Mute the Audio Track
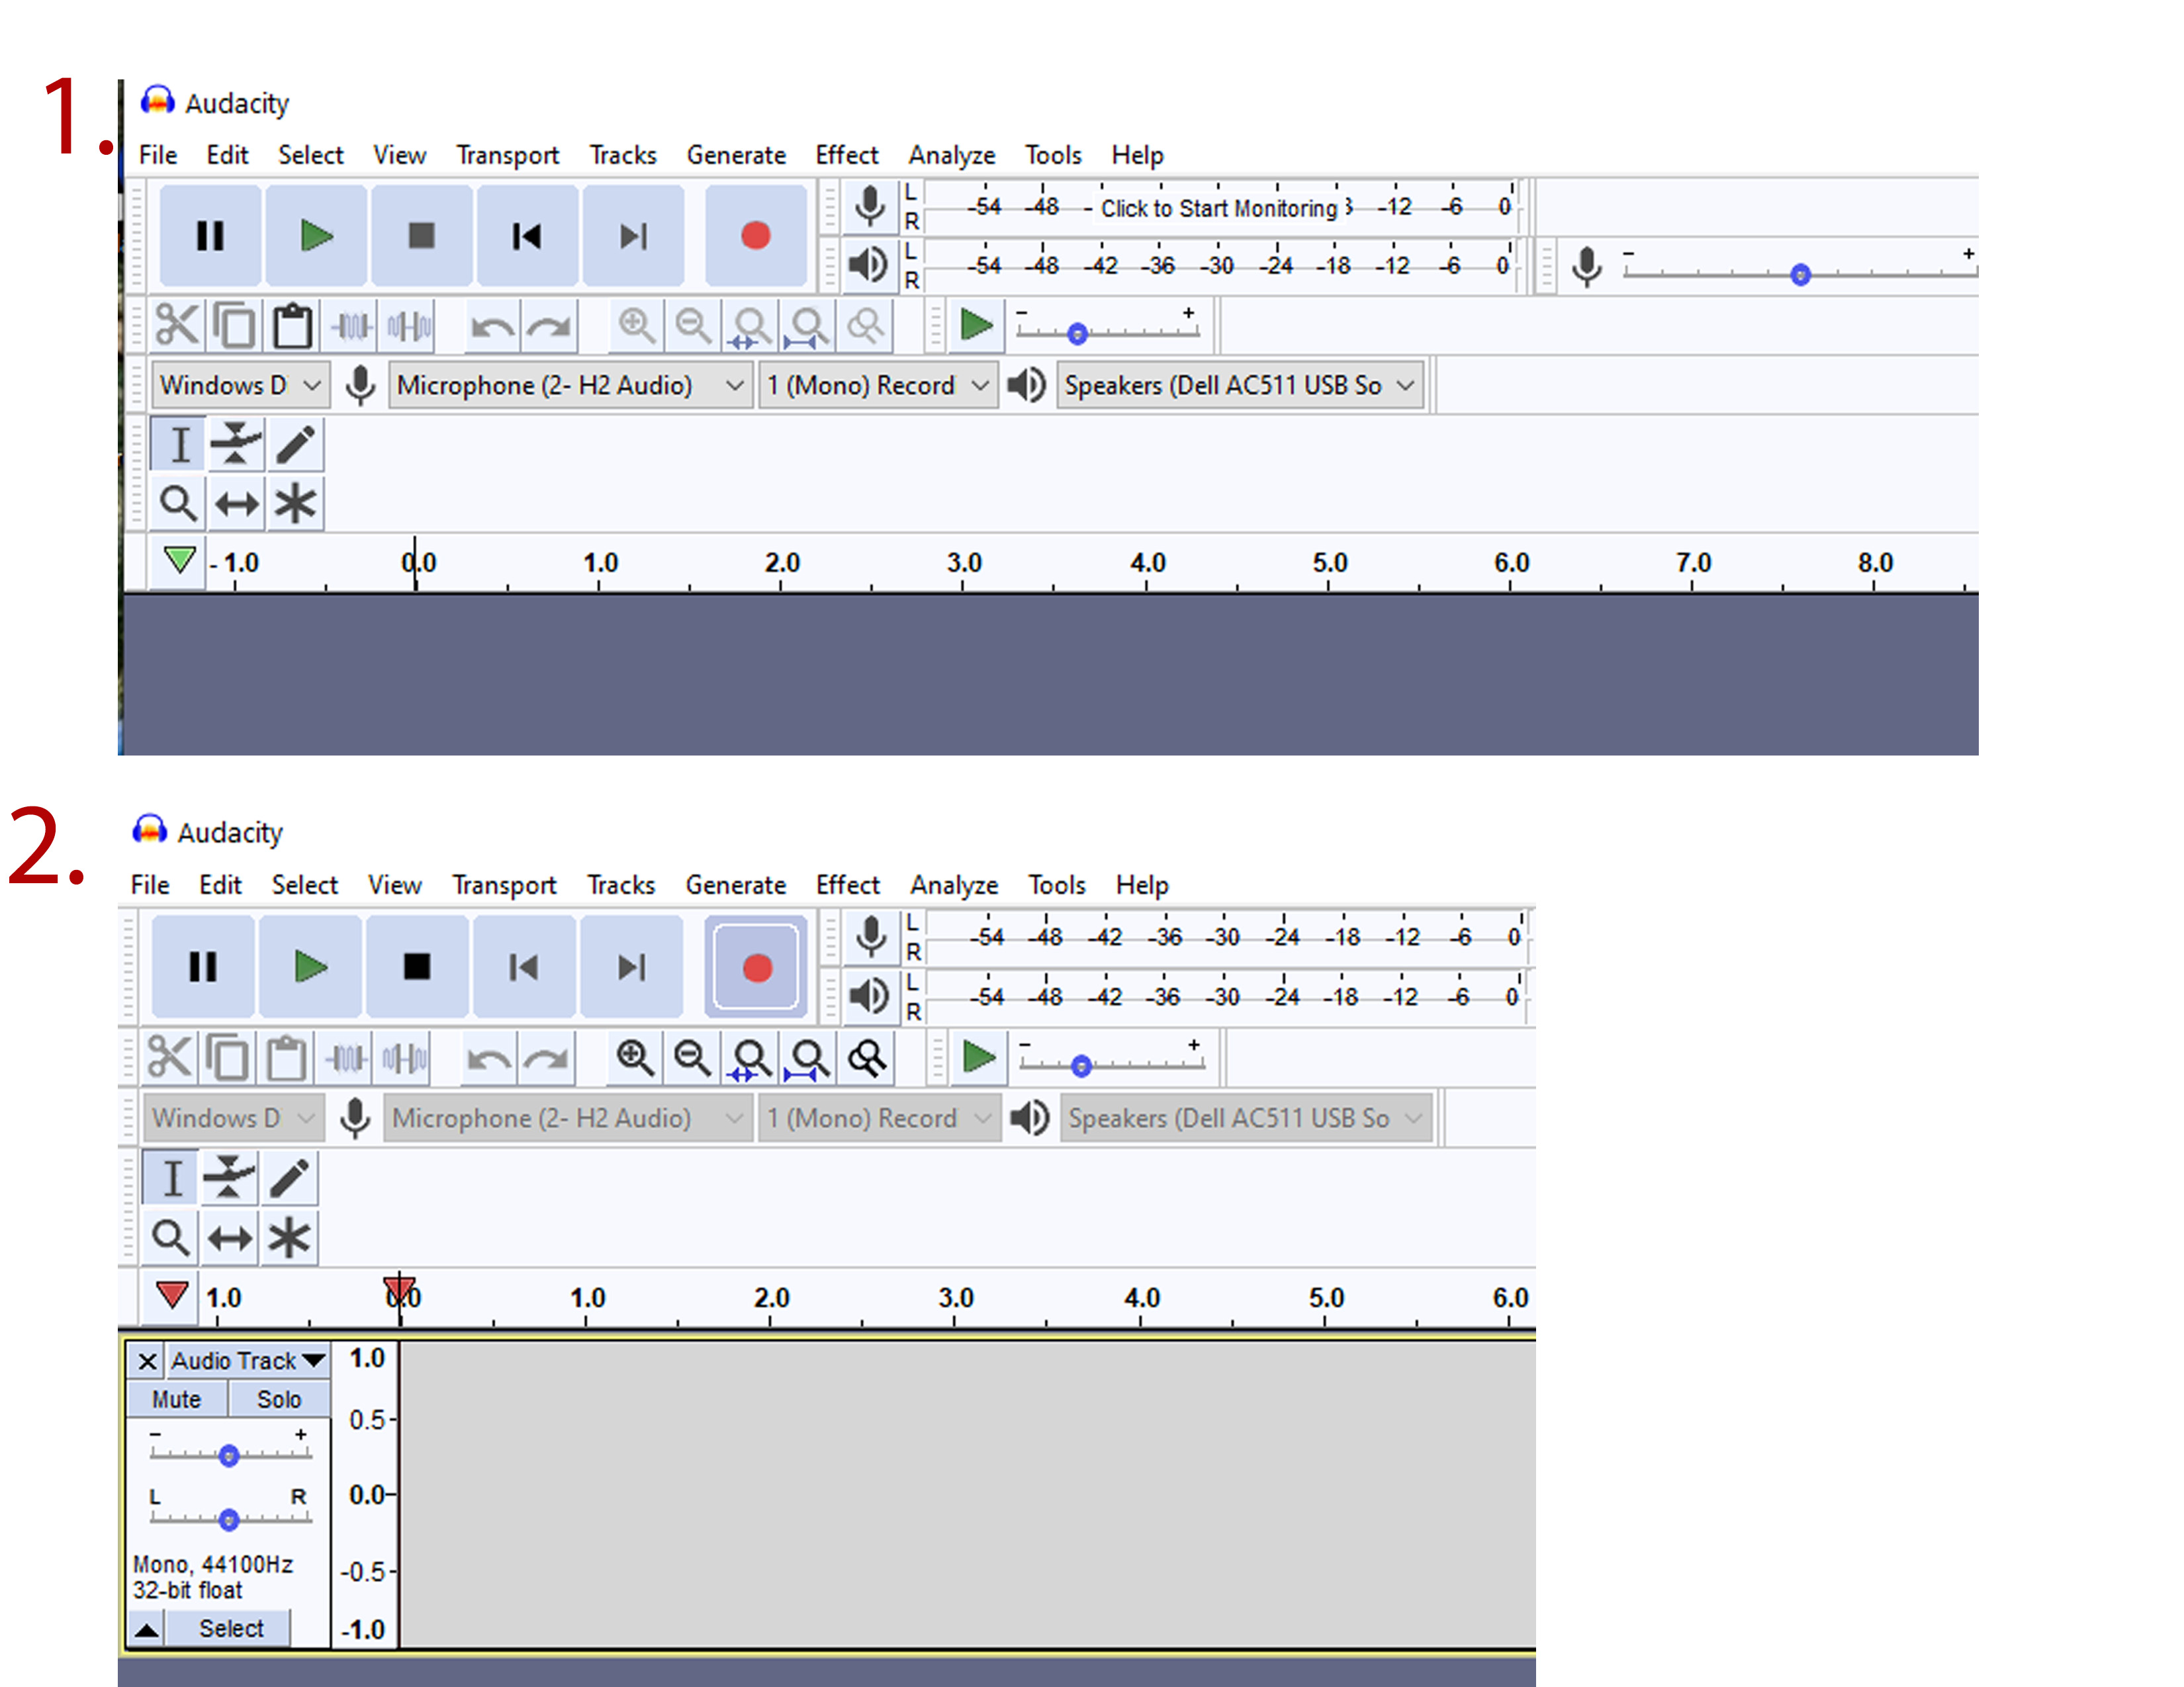 [x=177, y=1399]
